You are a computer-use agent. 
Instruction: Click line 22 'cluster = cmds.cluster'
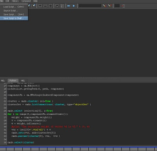click(30, 101)
